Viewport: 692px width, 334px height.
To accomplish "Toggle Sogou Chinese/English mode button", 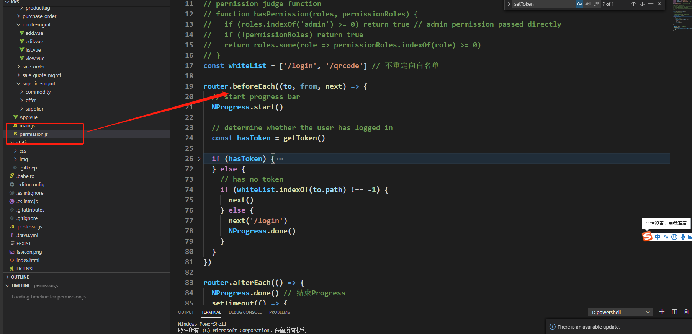I will (658, 237).
